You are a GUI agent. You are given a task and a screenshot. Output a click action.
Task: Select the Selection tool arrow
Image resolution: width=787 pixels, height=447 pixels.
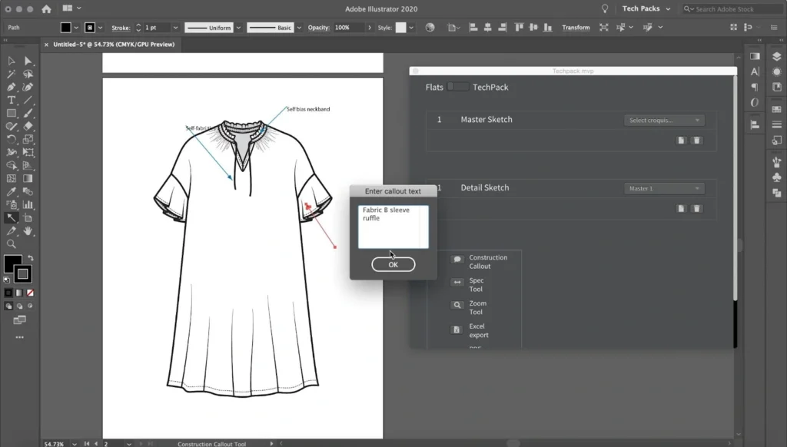coord(11,61)
